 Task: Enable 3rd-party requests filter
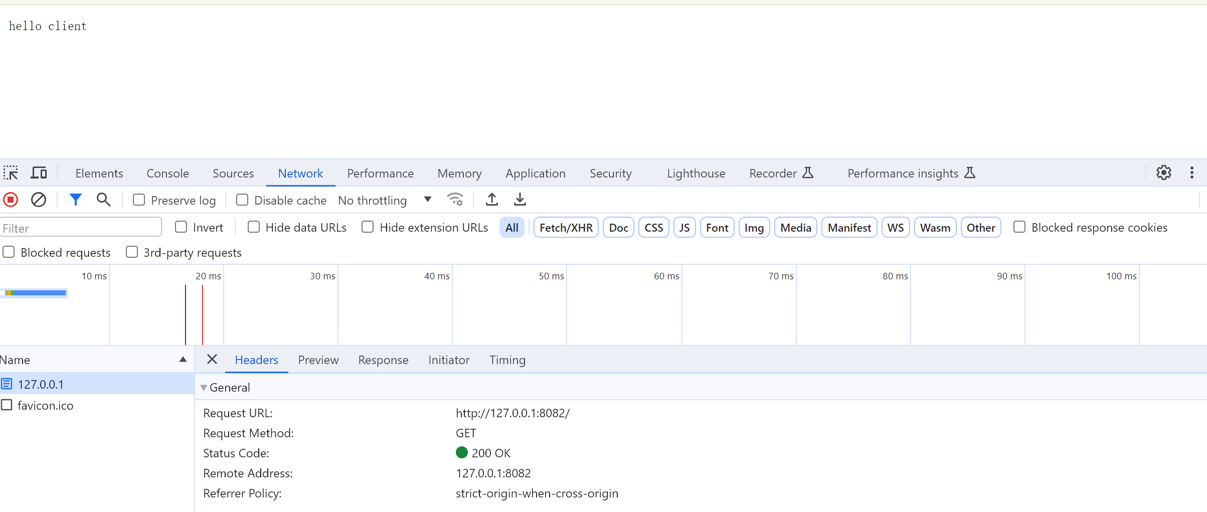point(132,252)
